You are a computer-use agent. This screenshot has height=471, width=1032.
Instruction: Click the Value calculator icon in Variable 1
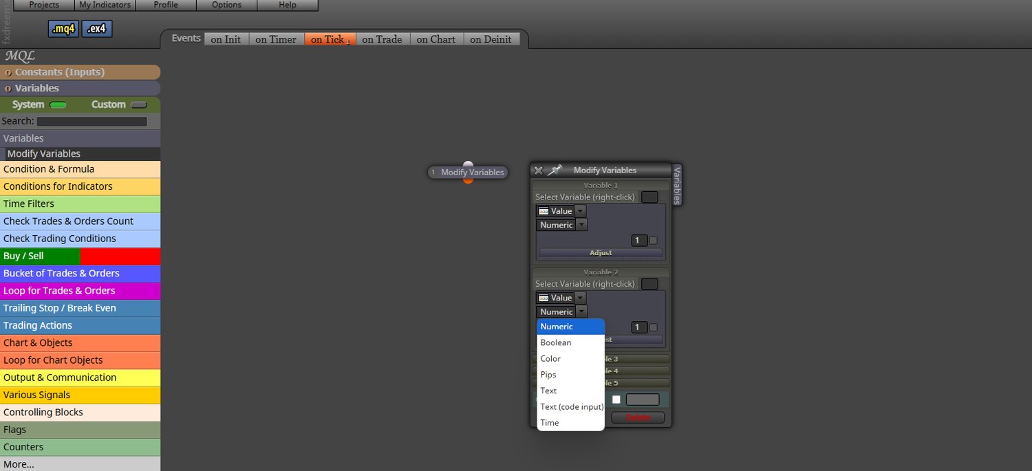coord(544,210)
